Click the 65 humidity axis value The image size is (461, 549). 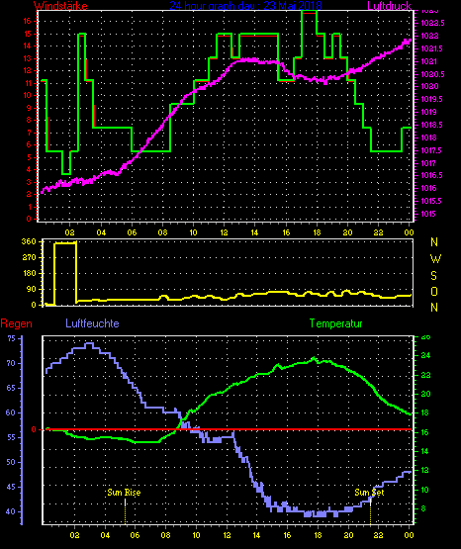coord(11,389)
